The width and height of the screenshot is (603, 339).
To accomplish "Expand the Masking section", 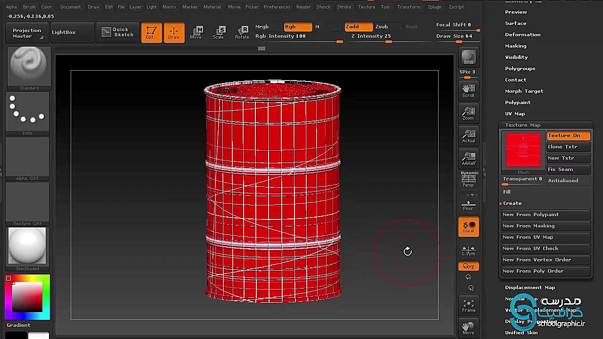I will click(x=515, y=46).
